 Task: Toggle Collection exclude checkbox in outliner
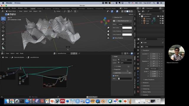[158, 16]
